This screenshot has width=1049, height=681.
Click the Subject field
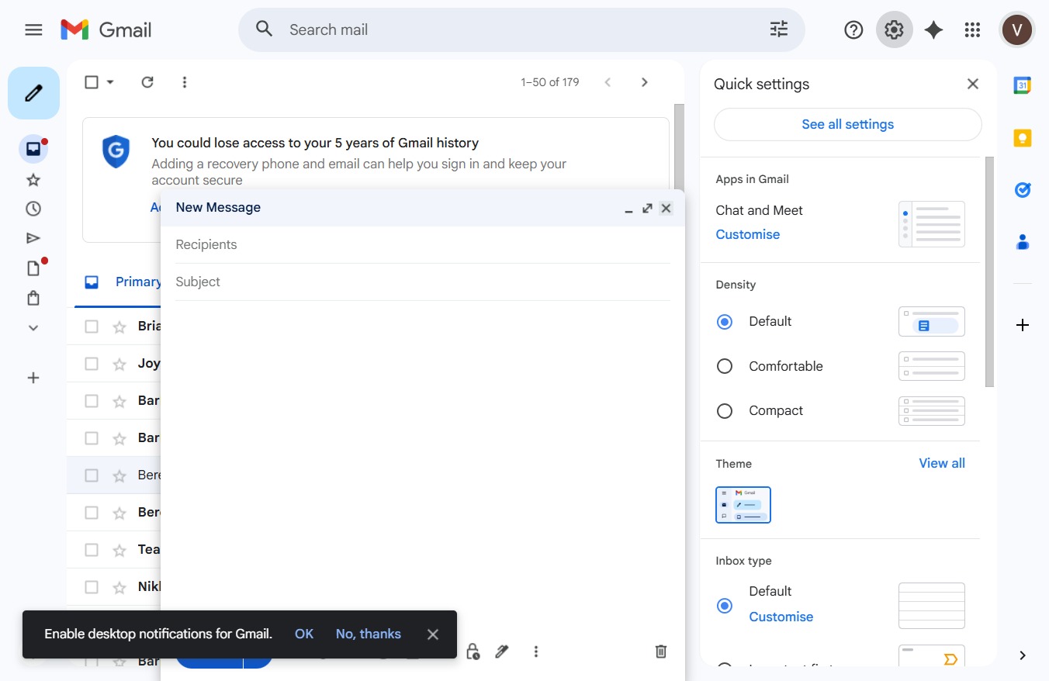423,282
